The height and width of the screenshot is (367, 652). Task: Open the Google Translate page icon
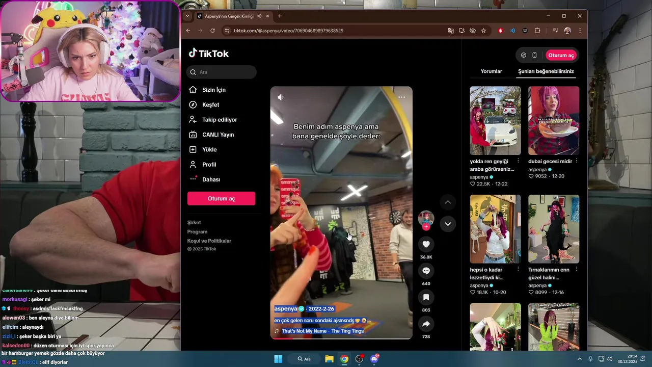451,31
